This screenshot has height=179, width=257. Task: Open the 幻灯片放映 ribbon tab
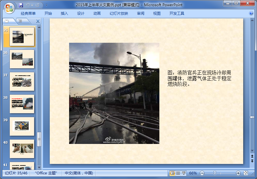coord(119,13)
